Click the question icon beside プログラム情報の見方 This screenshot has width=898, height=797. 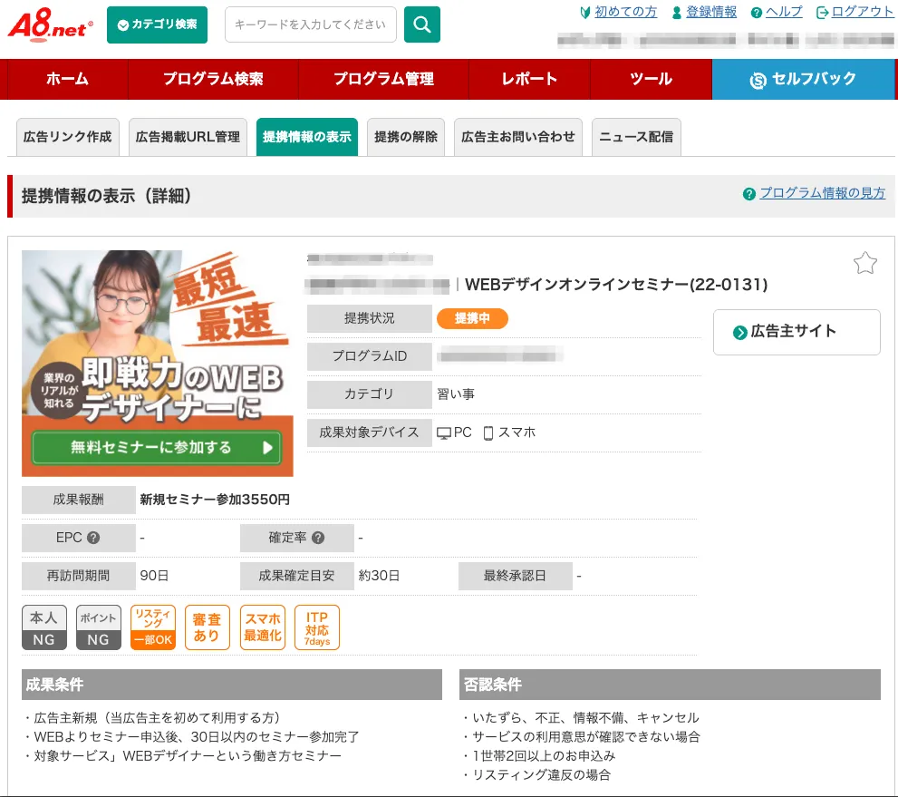point(748,193)
